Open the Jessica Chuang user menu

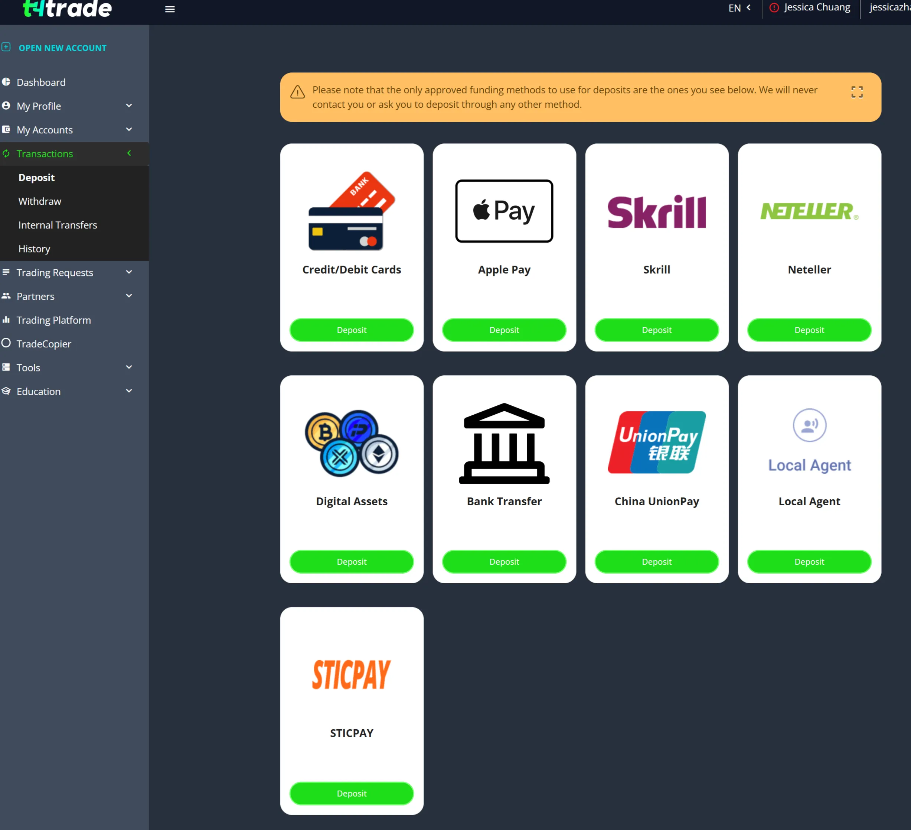pos(817,8)
